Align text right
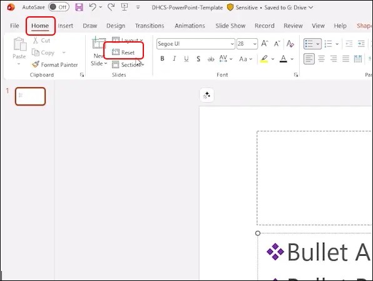 pos(334,59)
